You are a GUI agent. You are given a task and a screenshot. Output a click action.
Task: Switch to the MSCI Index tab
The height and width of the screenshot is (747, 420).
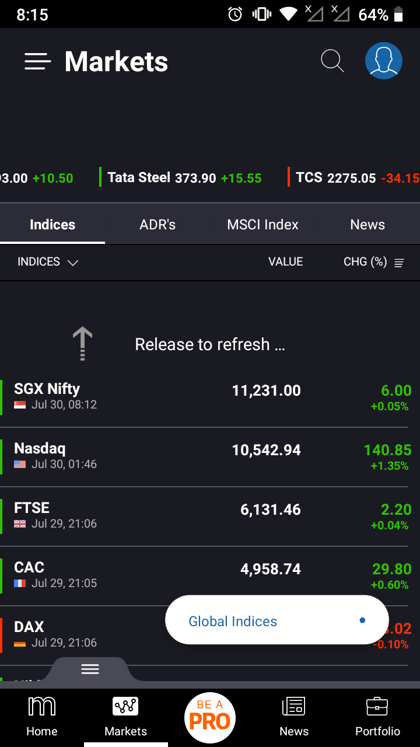(x=262, y=225)
